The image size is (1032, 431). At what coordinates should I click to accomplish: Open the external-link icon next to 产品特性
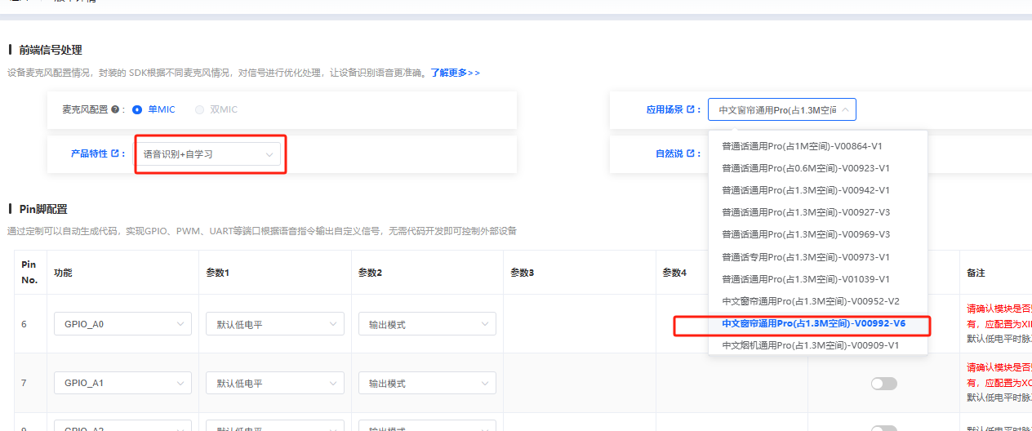114,153
